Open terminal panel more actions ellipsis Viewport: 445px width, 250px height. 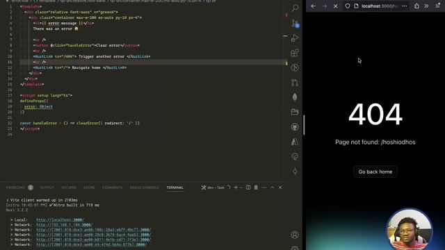264,187
